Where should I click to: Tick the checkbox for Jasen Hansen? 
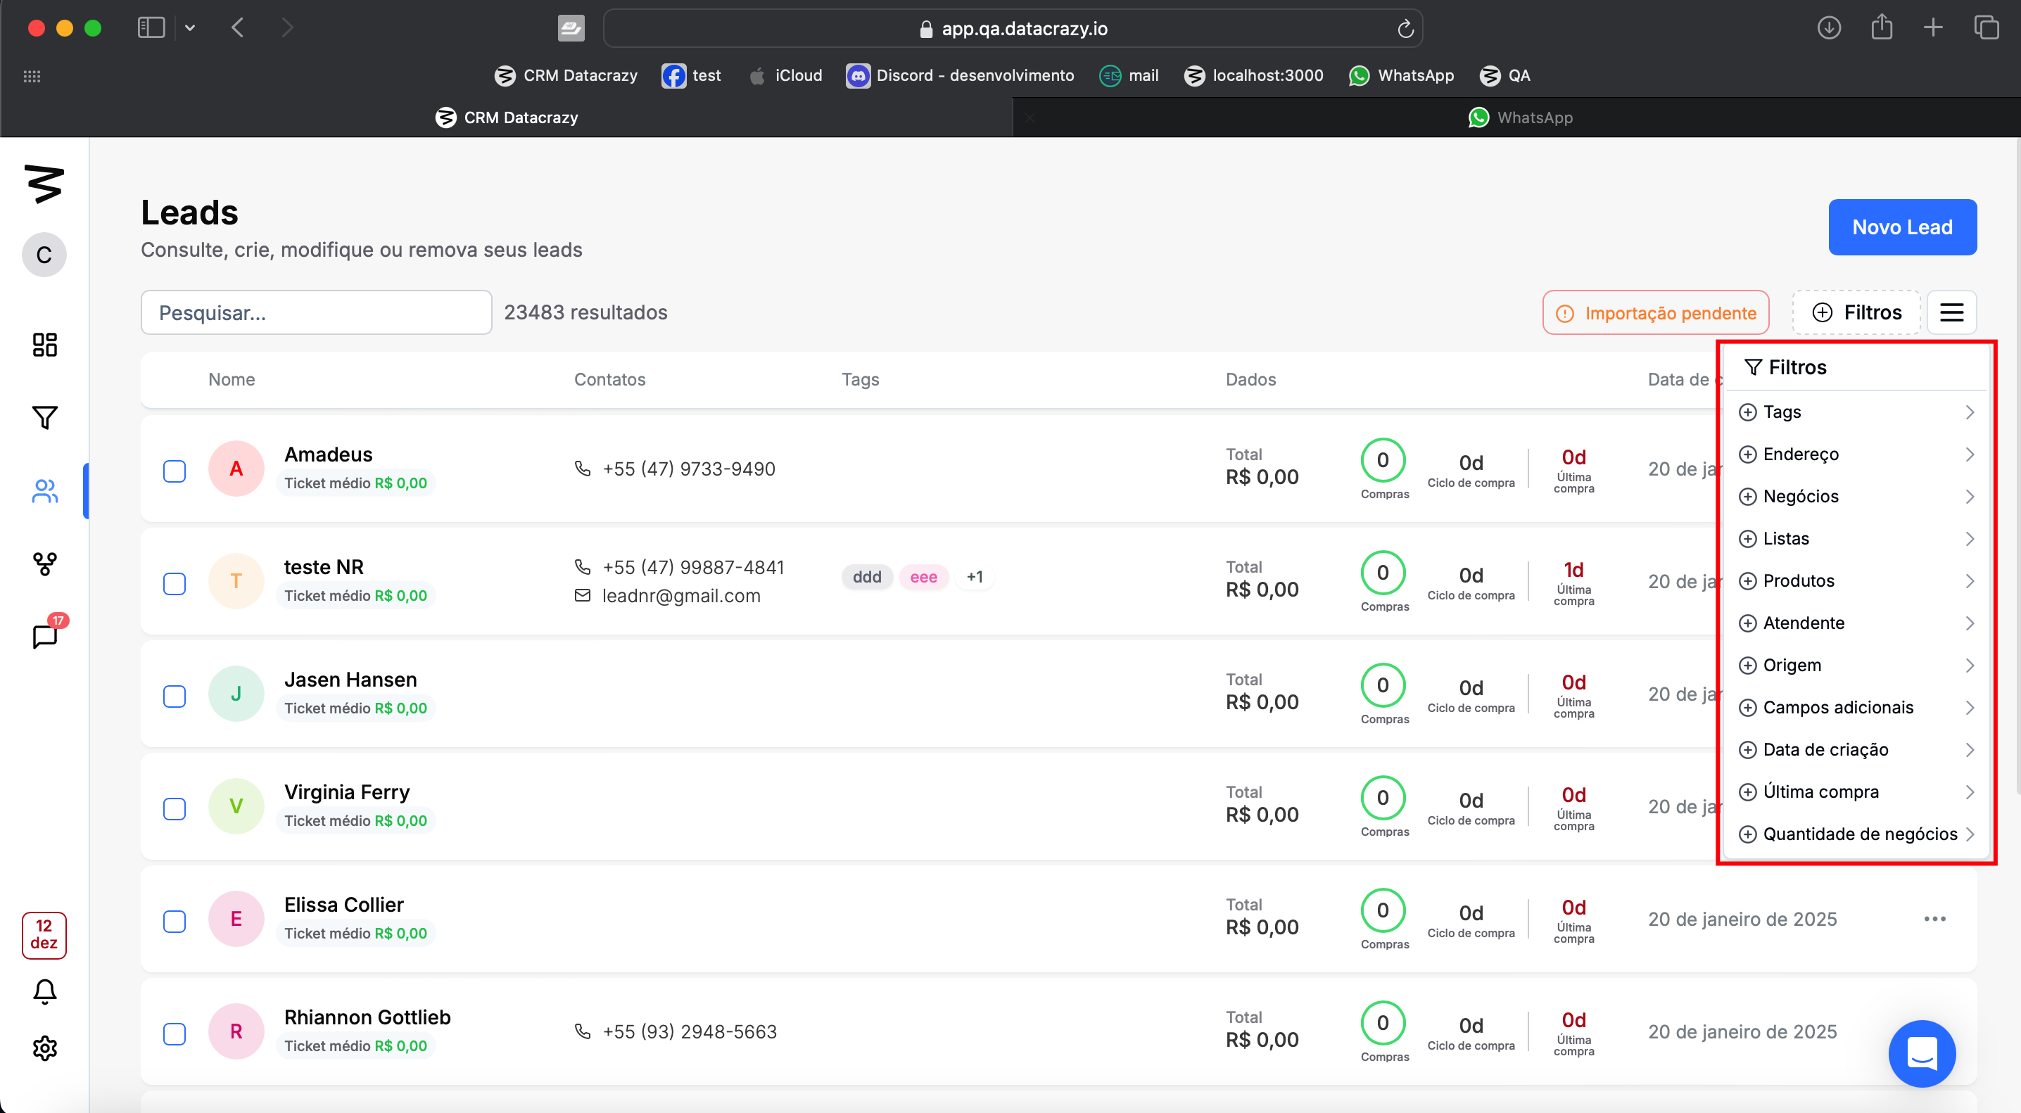point(175,696)
